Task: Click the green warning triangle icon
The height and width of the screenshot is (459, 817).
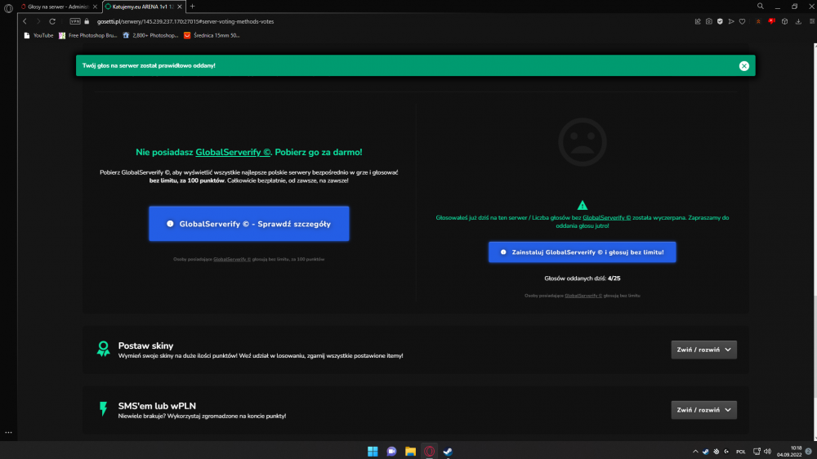Action: [x=583, y=205]
